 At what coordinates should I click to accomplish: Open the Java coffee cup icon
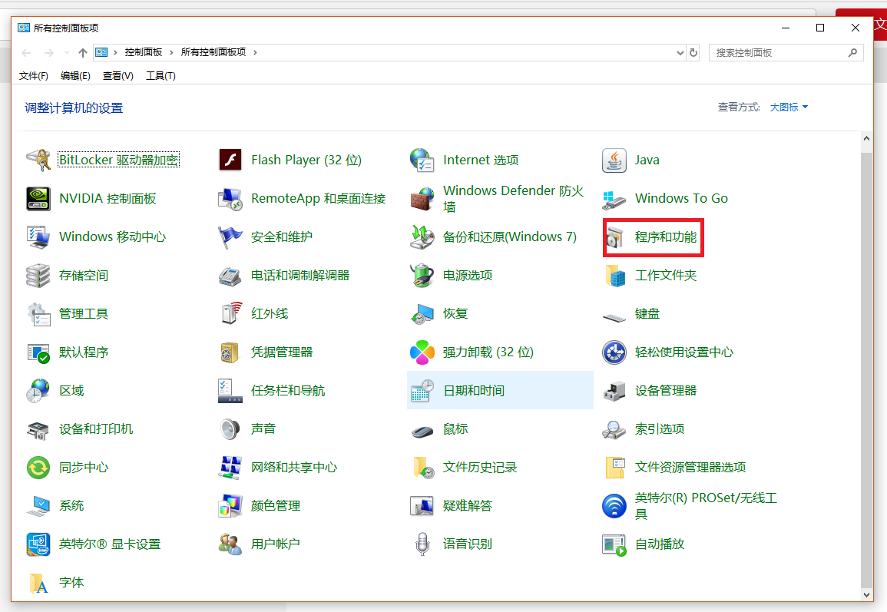pos(614,160)
